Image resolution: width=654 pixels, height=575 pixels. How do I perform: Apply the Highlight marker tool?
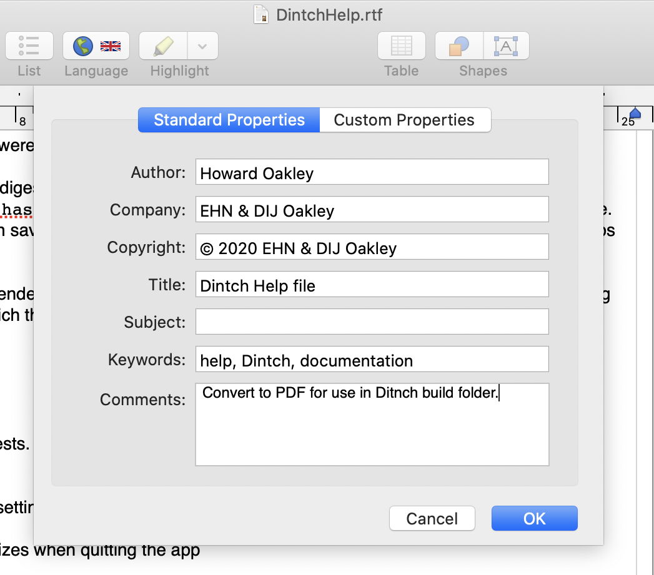(164, 46)
